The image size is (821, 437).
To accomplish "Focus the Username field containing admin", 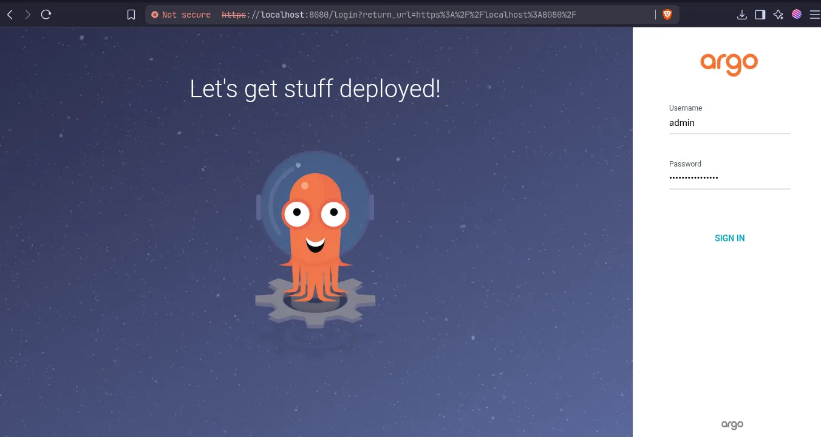I will click(x=730, y=123).
